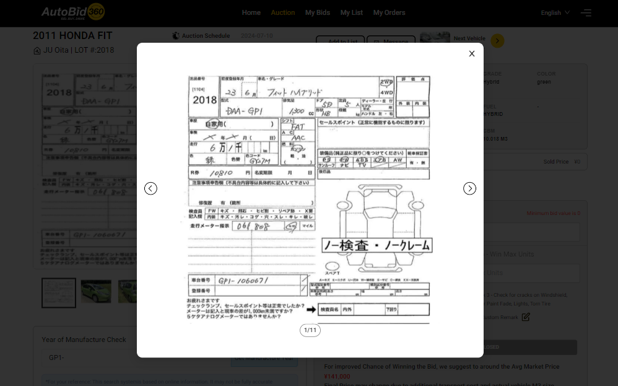Click the 2011 HONDA FIT title
This screenshot has width=618, height=386.
tap(72, 35)
